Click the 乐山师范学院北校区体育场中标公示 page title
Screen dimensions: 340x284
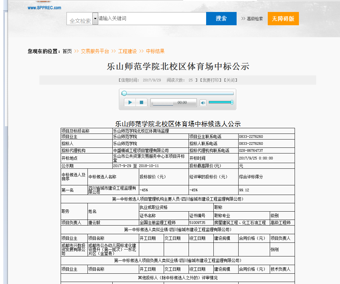178,66
